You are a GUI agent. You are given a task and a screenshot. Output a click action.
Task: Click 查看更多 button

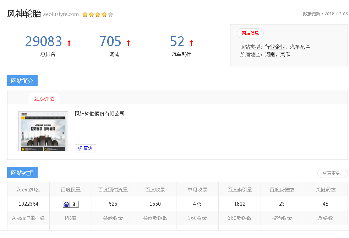pos(332,173)
